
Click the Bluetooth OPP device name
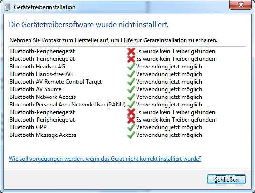(x=28, y=127)
